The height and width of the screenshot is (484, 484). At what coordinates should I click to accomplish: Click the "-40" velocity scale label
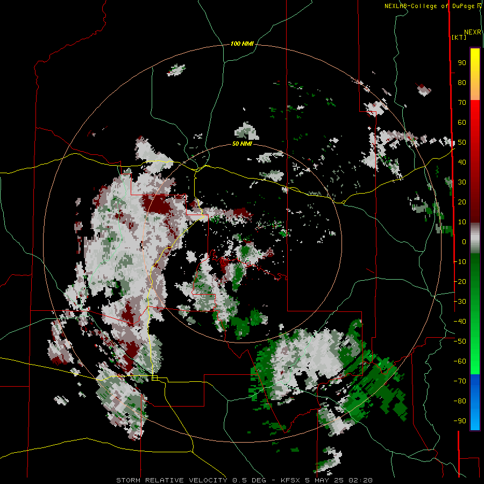click(x=460, y=322)
